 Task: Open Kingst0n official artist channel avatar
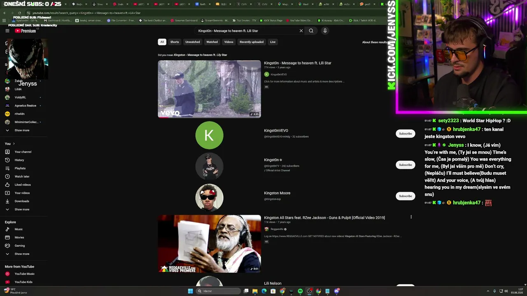209,166
